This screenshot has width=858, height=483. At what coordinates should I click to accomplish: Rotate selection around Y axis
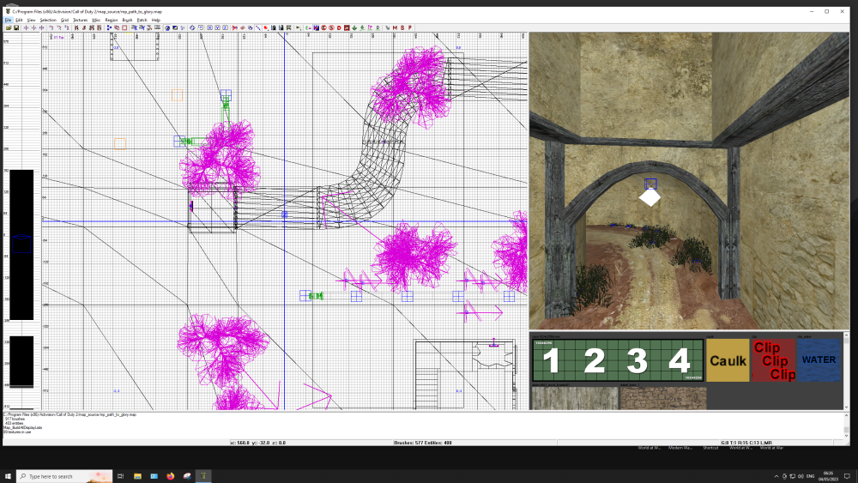(x=59, y=27)
